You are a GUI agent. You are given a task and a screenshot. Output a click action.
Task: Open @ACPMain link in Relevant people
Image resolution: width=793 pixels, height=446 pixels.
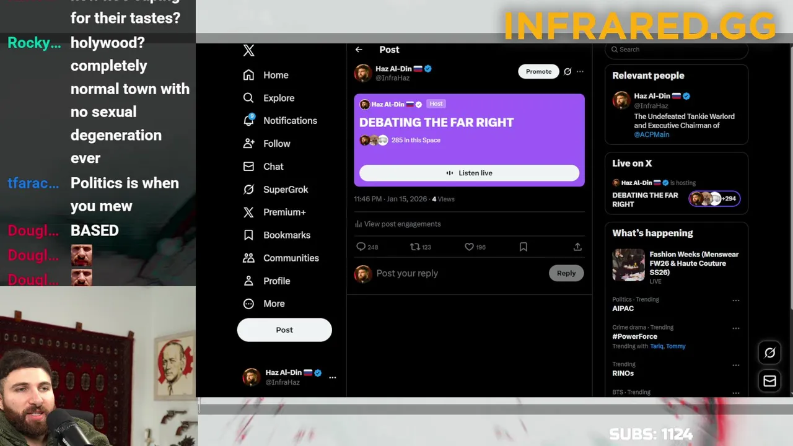pos(652,134)
